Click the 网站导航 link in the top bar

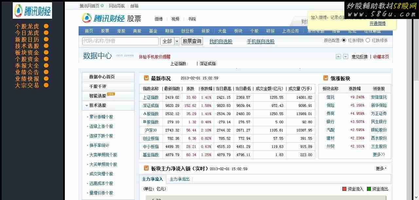[x=117, y=6]
